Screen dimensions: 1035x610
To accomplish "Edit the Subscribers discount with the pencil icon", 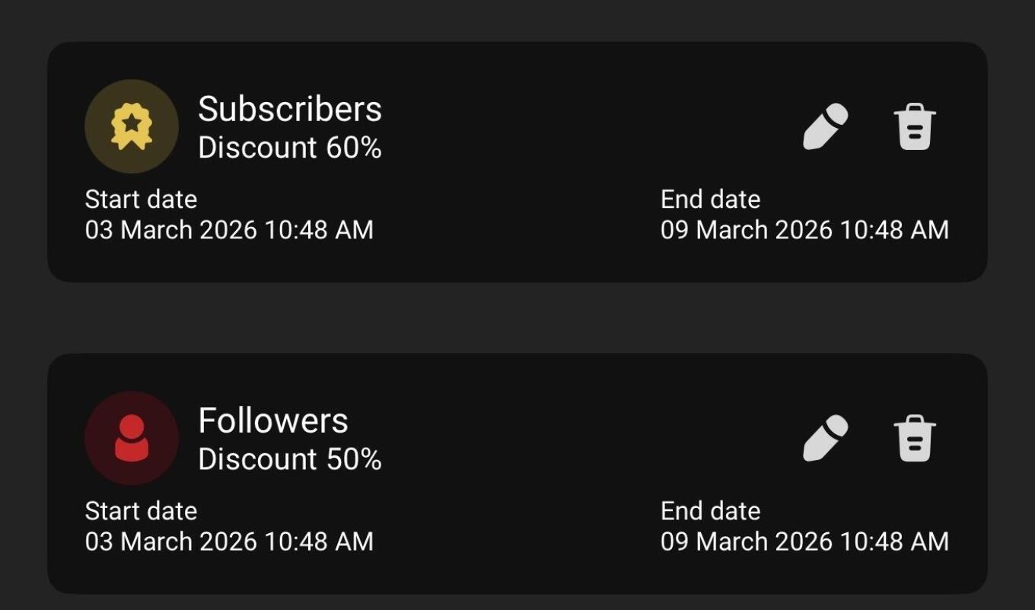I will pos(826,127).
